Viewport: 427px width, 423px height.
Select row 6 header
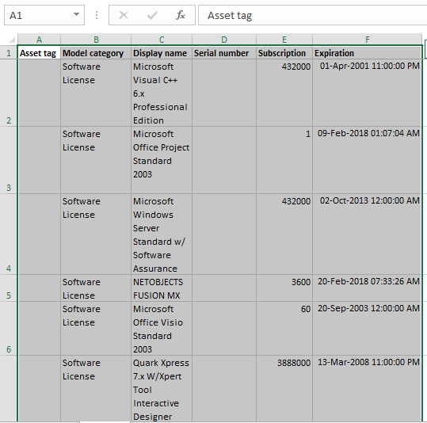click(x=9, y=329)
